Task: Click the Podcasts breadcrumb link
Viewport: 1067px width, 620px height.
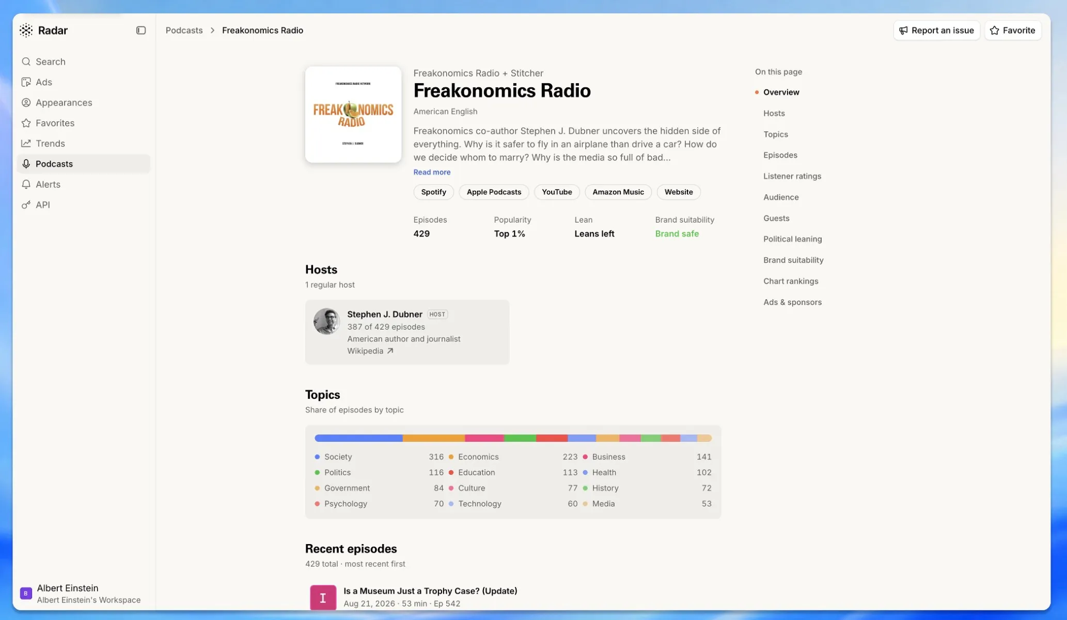Action: tap(184, 30)
